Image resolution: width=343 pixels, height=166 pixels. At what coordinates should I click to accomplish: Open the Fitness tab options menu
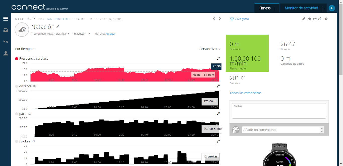(x=277, y=9)
